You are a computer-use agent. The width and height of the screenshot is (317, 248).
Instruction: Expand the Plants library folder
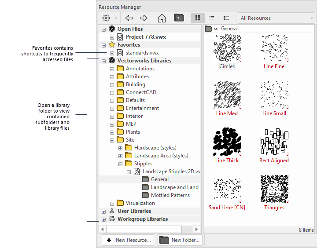coord(112,132)
